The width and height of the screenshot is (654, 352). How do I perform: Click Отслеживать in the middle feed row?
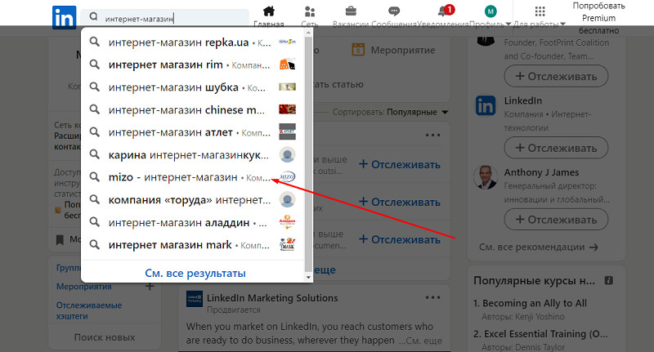pos(399,202)
